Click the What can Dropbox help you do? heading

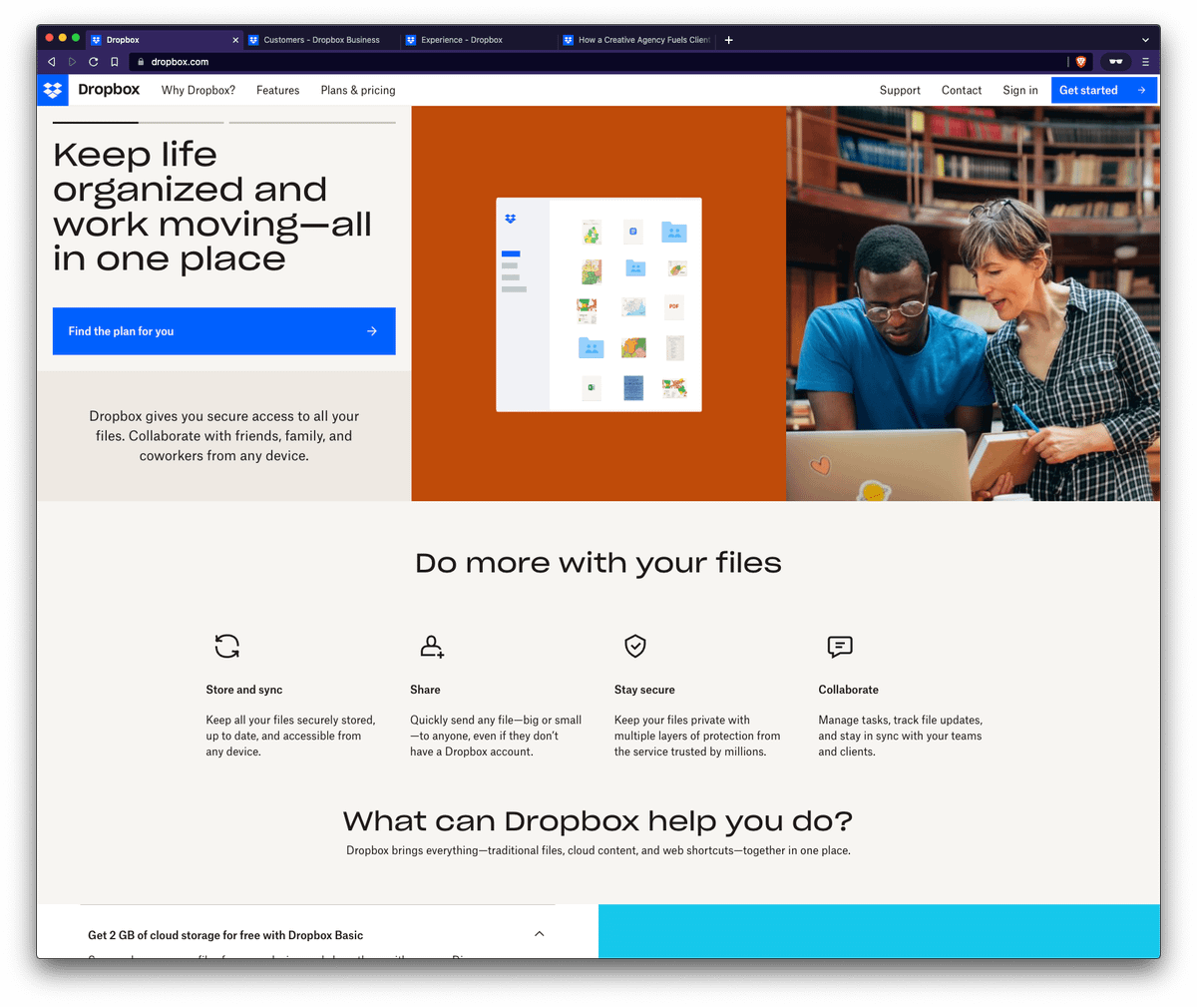tap(598, 821)
